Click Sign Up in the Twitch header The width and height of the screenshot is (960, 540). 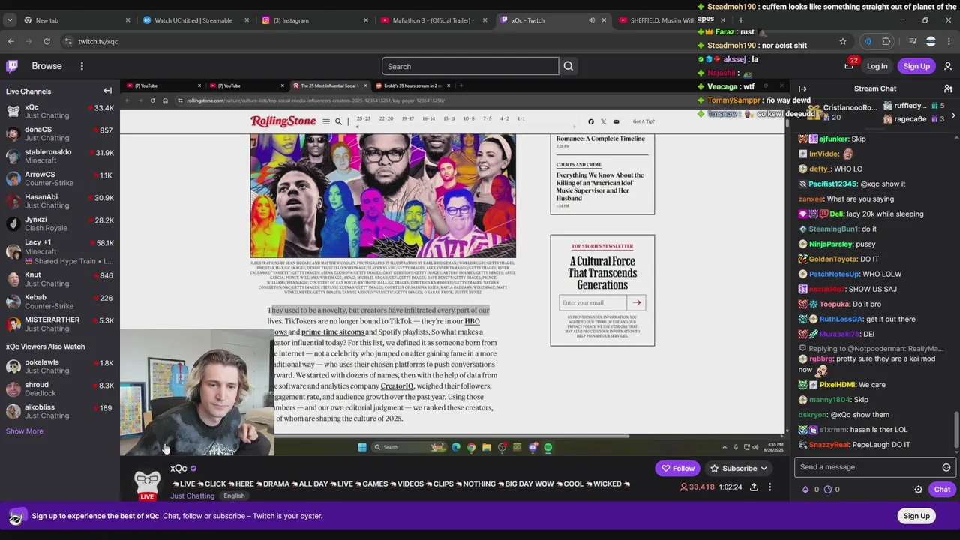[x=916, y=66]
